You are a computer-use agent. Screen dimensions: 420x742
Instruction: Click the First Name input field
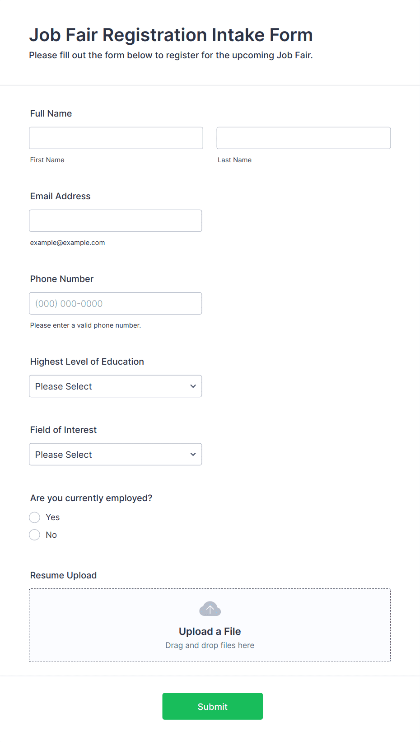point(116,138)
